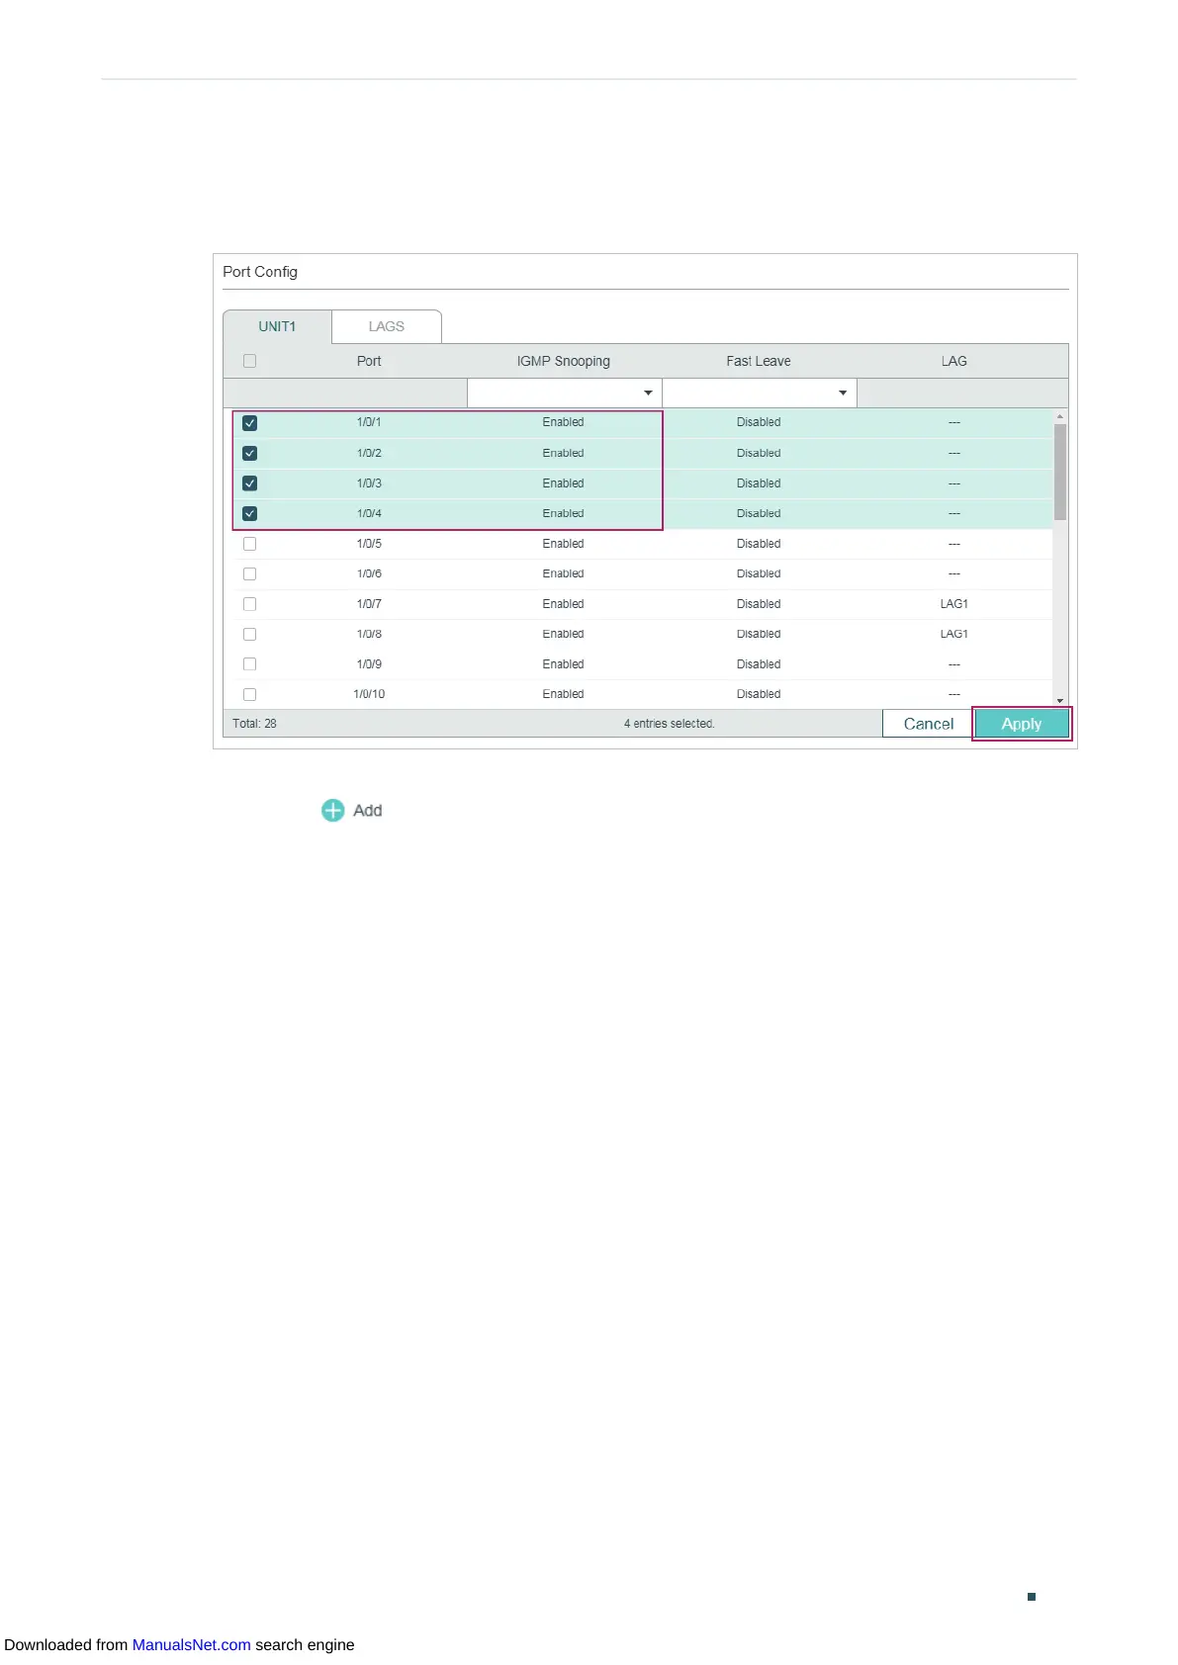Click the LAG filter field below header
1178x1665 pixels.
coord(962,394)
